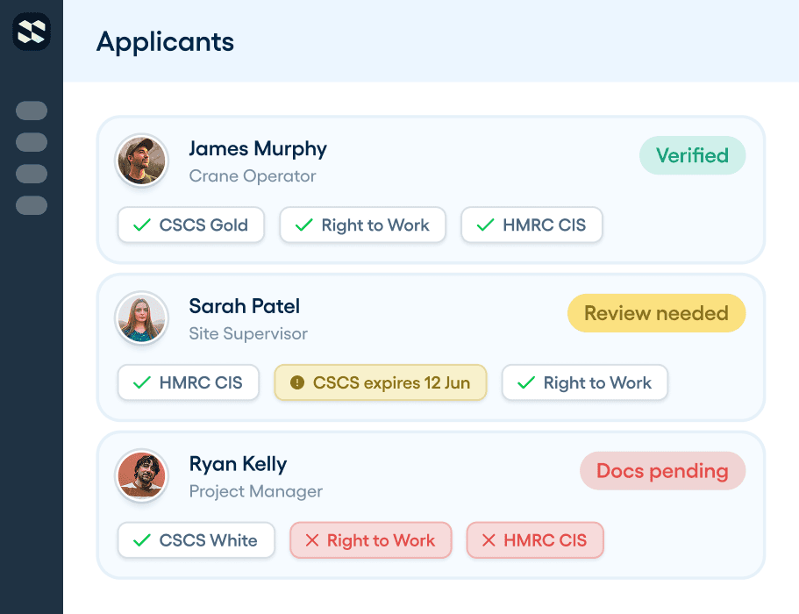The height and width of the screenshot is (614, 799).
Task: Click the red X on Ryan's Right to Work
Action: tap(312, 540)
